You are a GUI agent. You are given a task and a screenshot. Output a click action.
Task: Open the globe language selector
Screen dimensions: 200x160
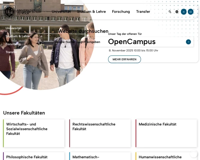coord(177,12)
